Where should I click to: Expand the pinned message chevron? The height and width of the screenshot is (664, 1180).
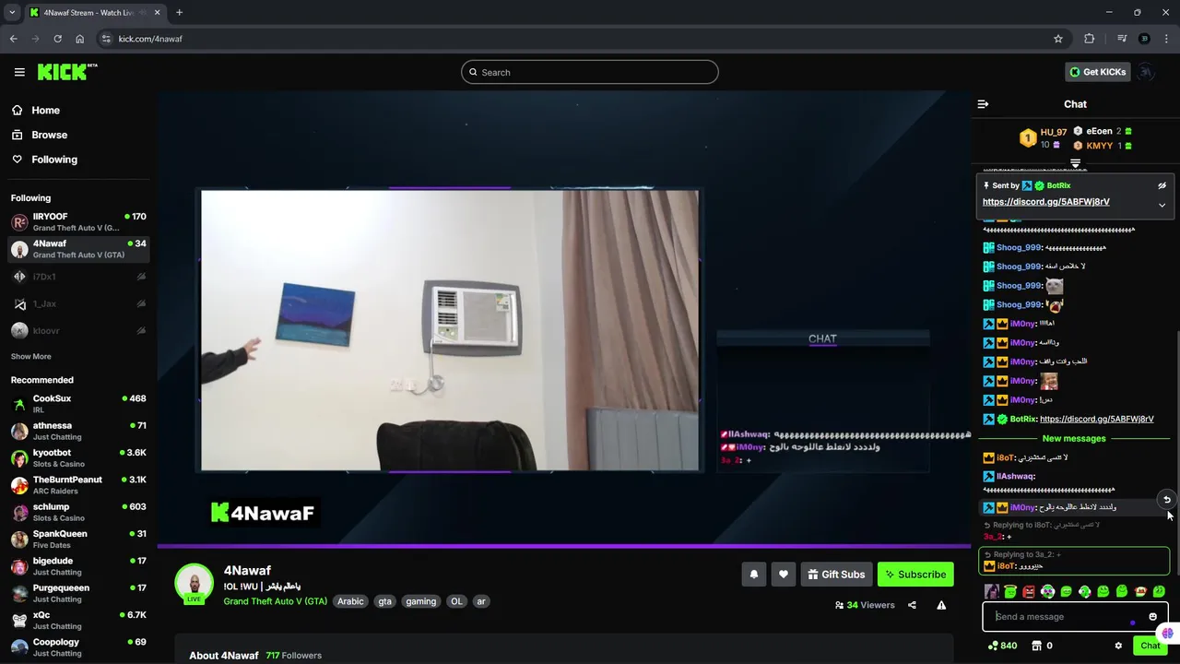[x=1162, y=205]
